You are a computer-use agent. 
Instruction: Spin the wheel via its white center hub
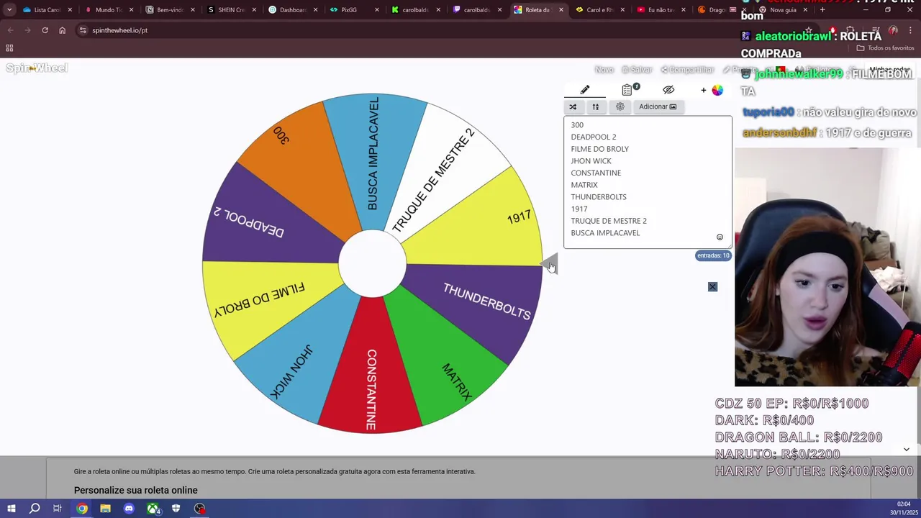(x=372, y=263)
